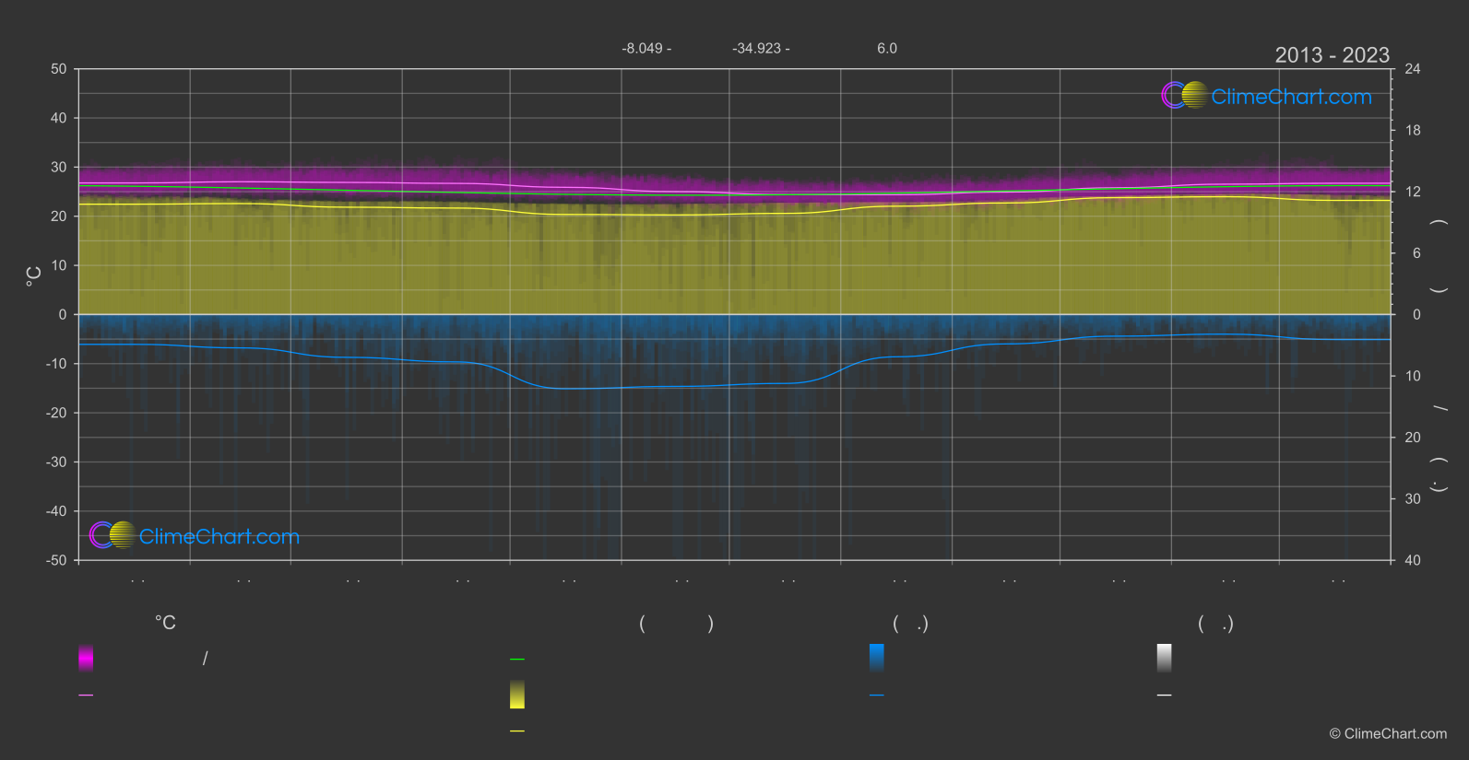Select the yellow line legend marker
Image resolution: width=1469 pixels, height=760 pixels.
[517, 731]
